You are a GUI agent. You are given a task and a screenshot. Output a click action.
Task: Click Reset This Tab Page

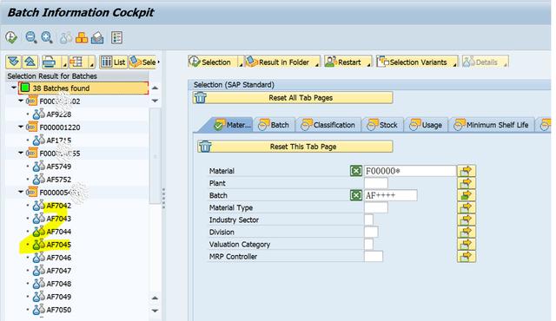(295, 147)
